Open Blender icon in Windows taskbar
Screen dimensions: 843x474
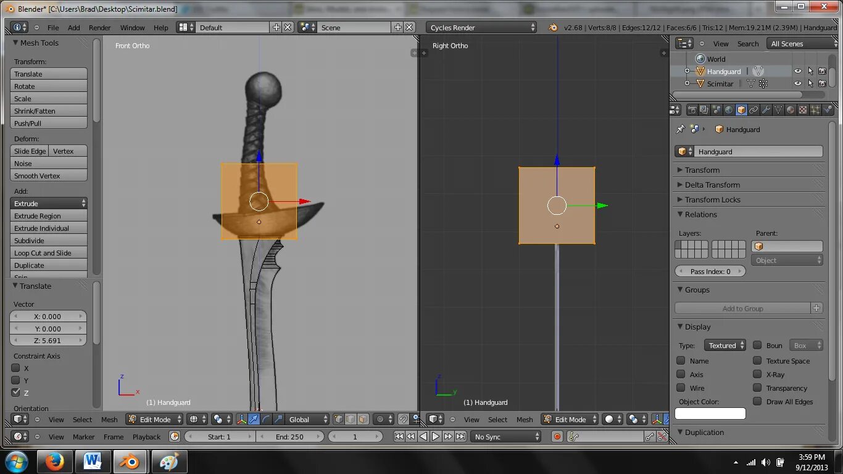pos(130,461)
